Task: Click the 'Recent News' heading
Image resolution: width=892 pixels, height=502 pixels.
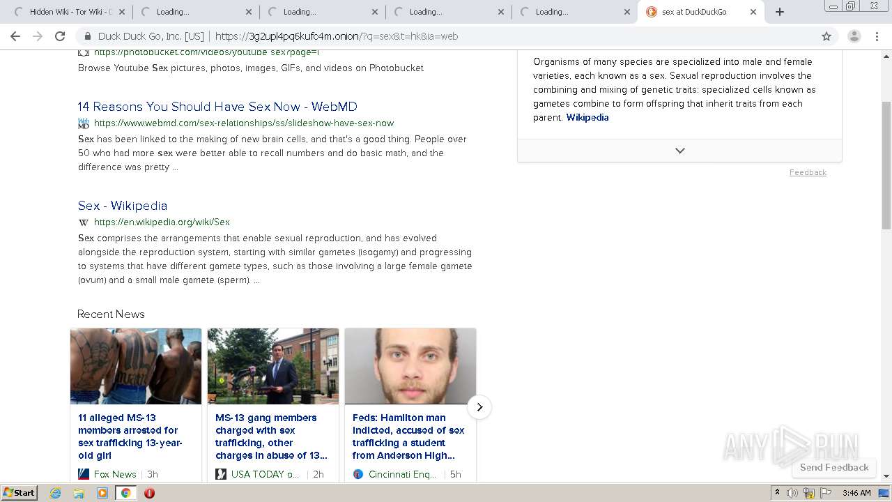Action: (x=111, y=314)
